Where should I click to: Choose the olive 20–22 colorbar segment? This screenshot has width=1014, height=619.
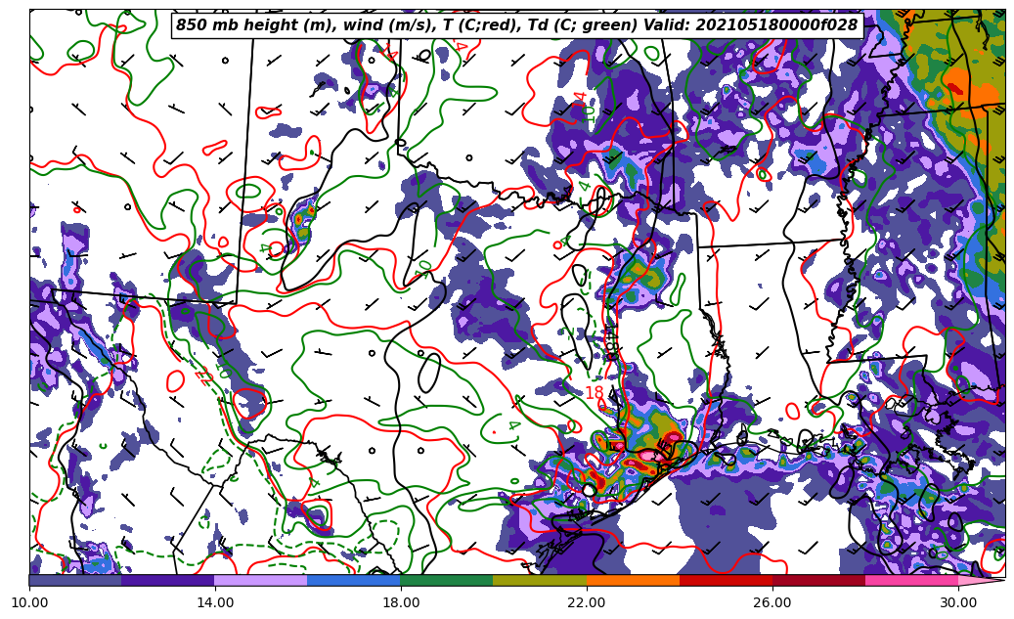tap(540, 580)
